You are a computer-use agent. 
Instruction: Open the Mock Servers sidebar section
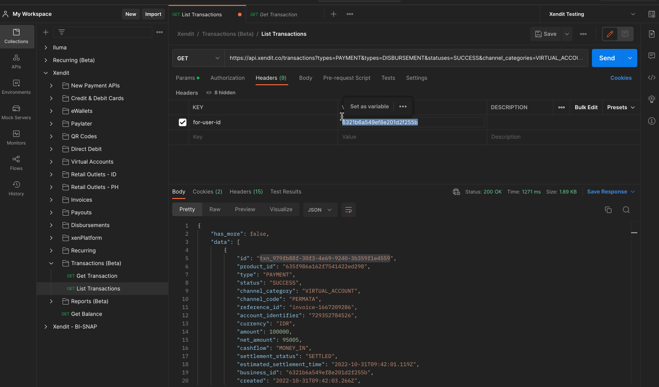tap(16, 112)
